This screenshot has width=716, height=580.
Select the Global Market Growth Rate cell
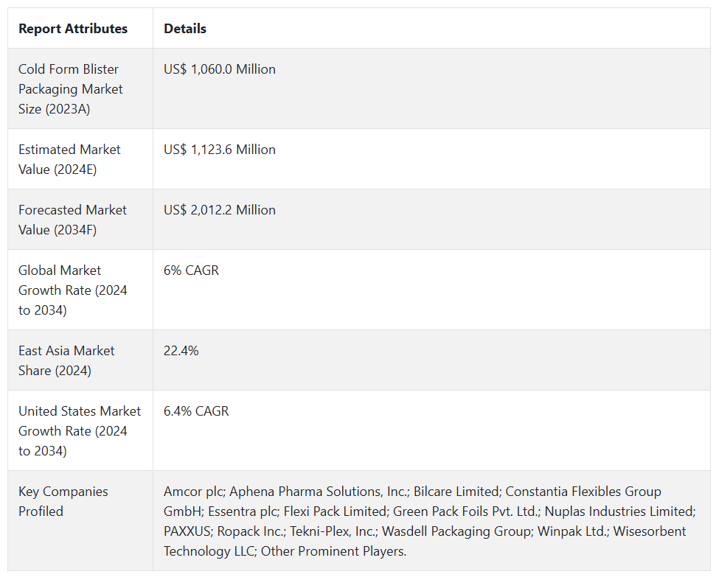coord(72,290)
